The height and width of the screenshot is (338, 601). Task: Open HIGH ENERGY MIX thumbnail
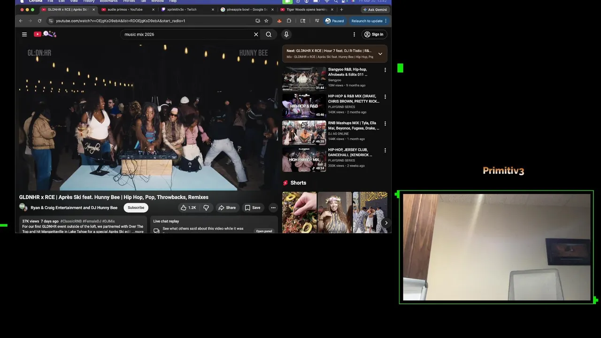pos(304,159)
